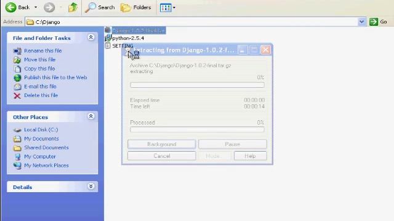
Task: Toggle the Folders pane
Action: pyautogui.click(x=136, y=7)
